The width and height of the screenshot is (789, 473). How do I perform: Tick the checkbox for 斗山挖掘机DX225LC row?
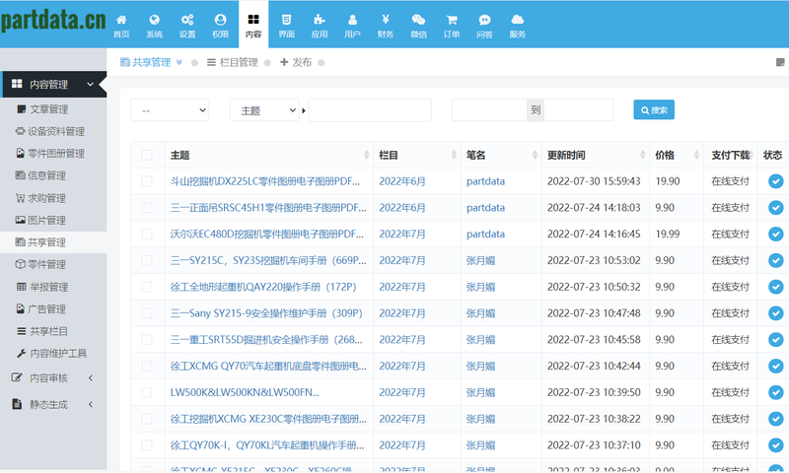[x=147, y=181]
